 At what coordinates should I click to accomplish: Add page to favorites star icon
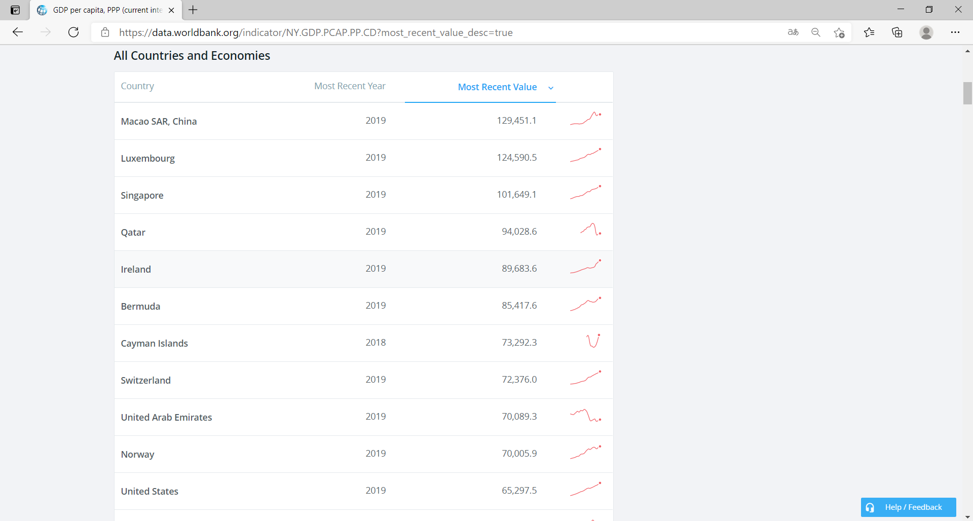(839, 32)
